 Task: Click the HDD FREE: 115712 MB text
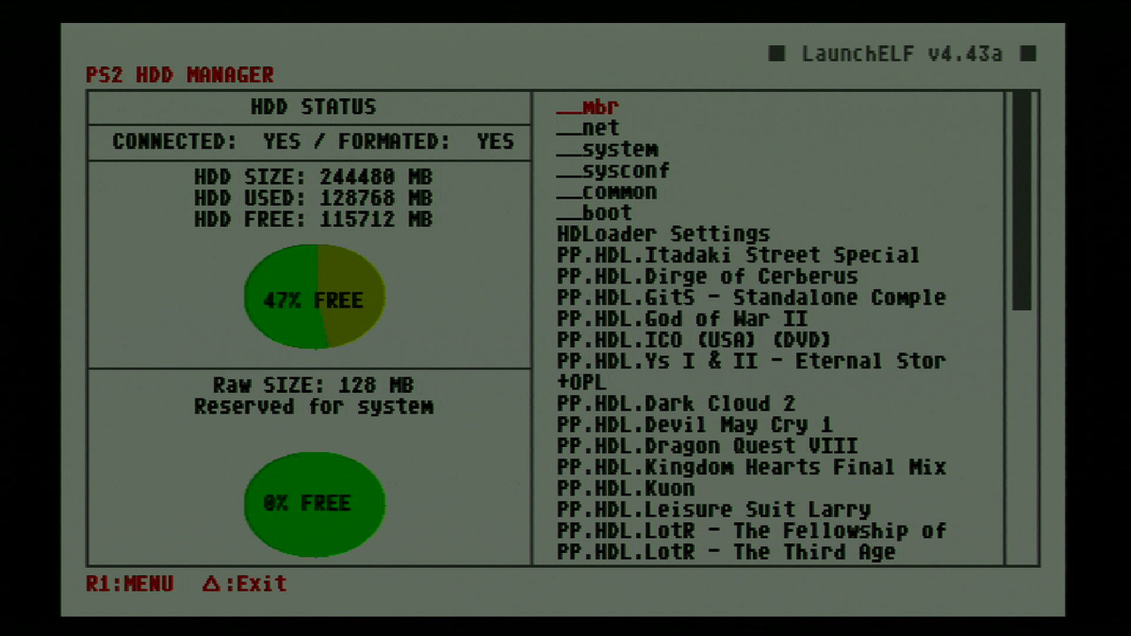click(x=314, y=219)
